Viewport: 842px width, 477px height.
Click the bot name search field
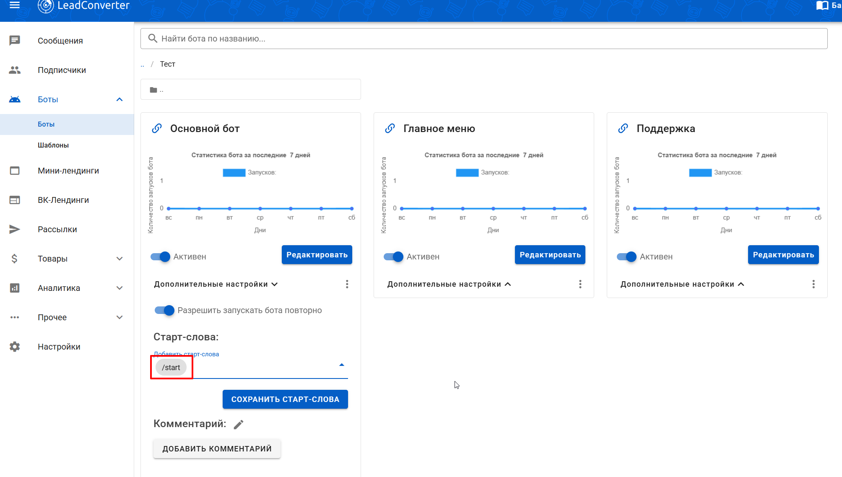pos(483,39)
